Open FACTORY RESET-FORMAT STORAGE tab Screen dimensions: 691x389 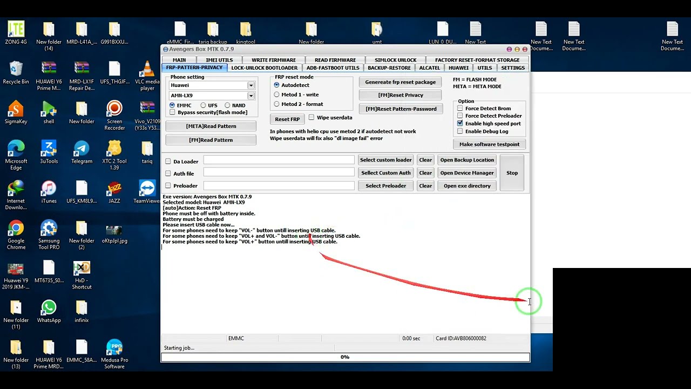(477, 60)
